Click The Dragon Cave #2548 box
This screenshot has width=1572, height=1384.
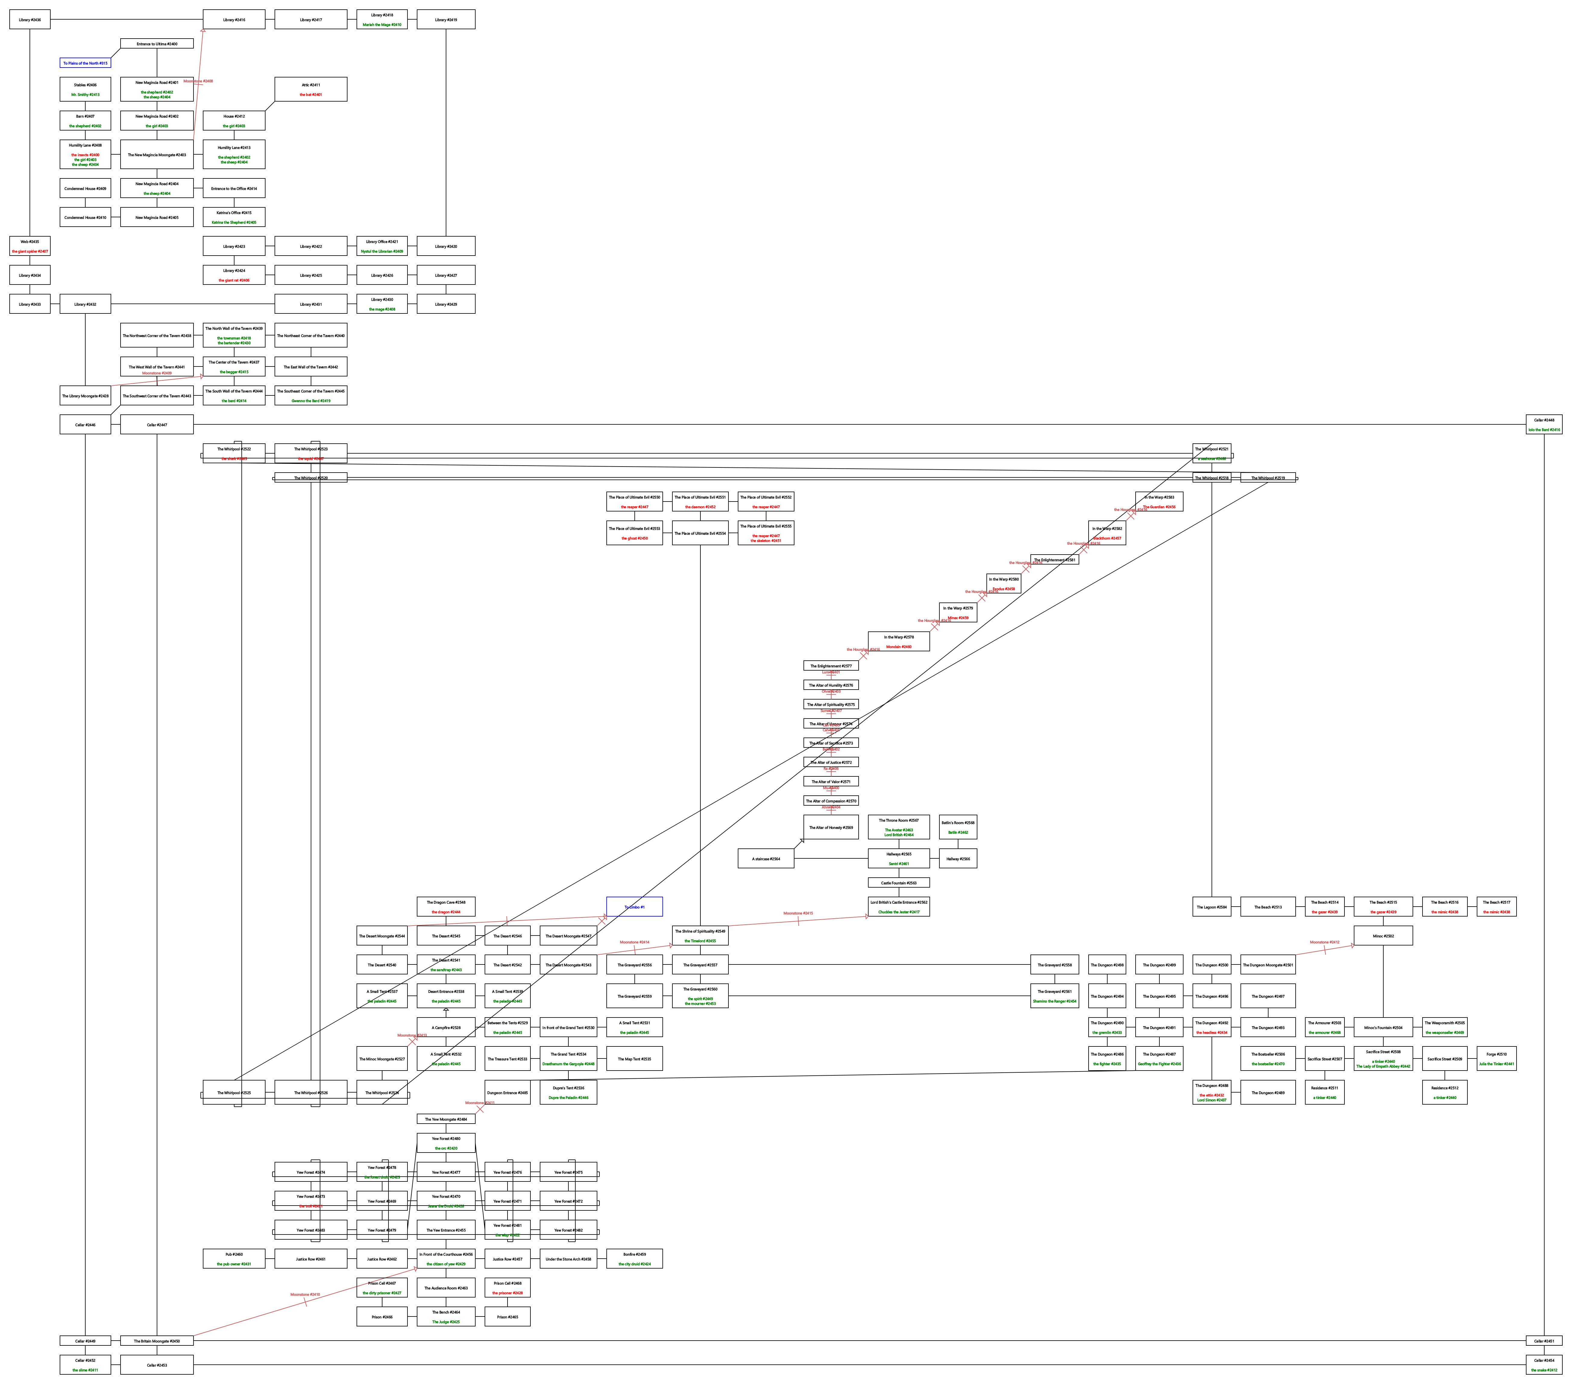coord(446,906)
